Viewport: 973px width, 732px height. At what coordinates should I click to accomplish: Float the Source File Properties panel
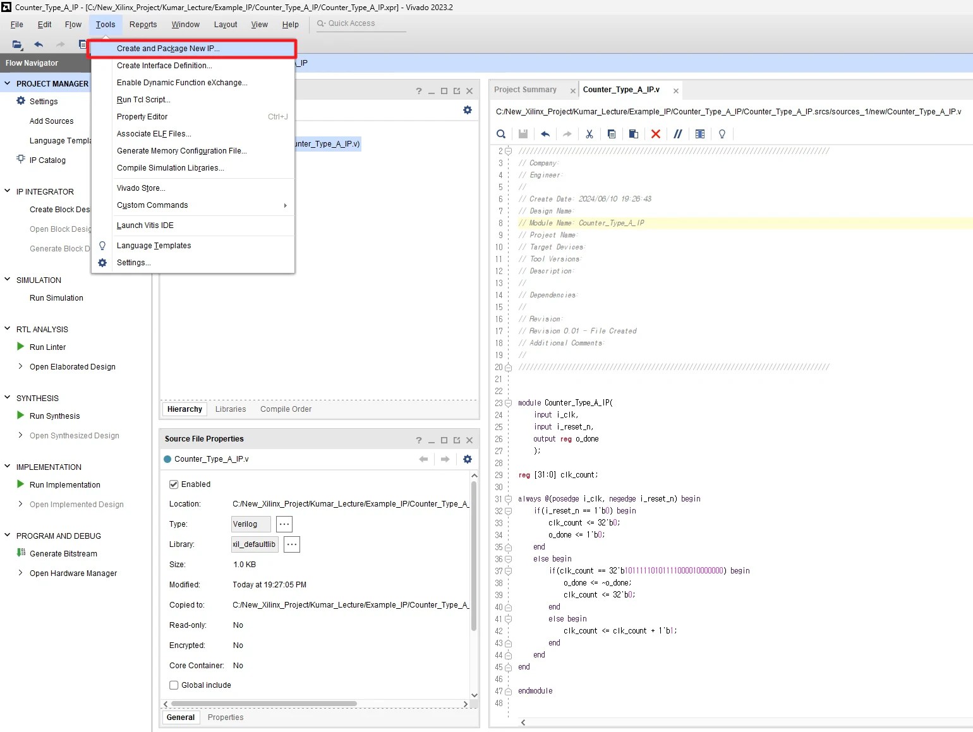(457, 440)
